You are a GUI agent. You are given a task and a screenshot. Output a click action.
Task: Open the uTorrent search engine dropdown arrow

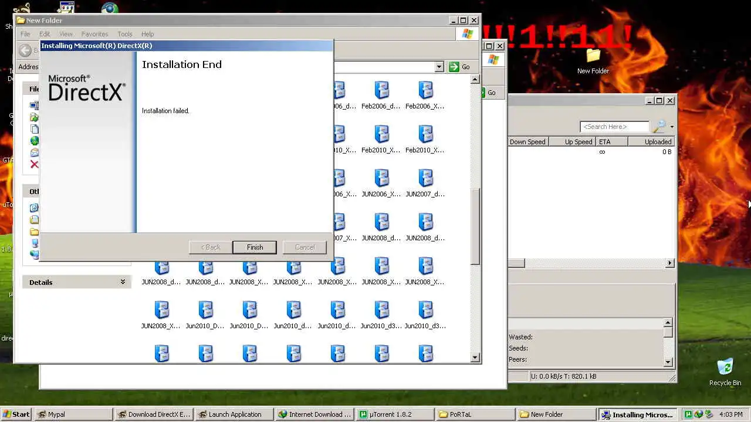(672, 127)
